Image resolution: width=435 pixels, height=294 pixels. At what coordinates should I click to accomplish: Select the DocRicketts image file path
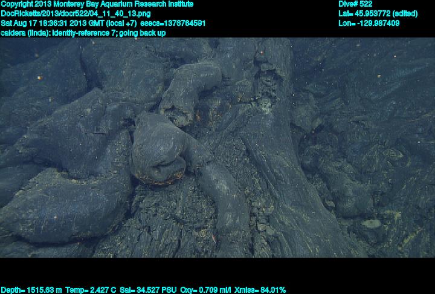click(x=76, y=13)
